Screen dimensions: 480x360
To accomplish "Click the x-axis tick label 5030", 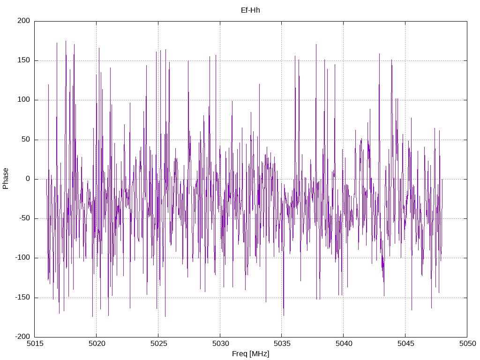I will (220, 344).
